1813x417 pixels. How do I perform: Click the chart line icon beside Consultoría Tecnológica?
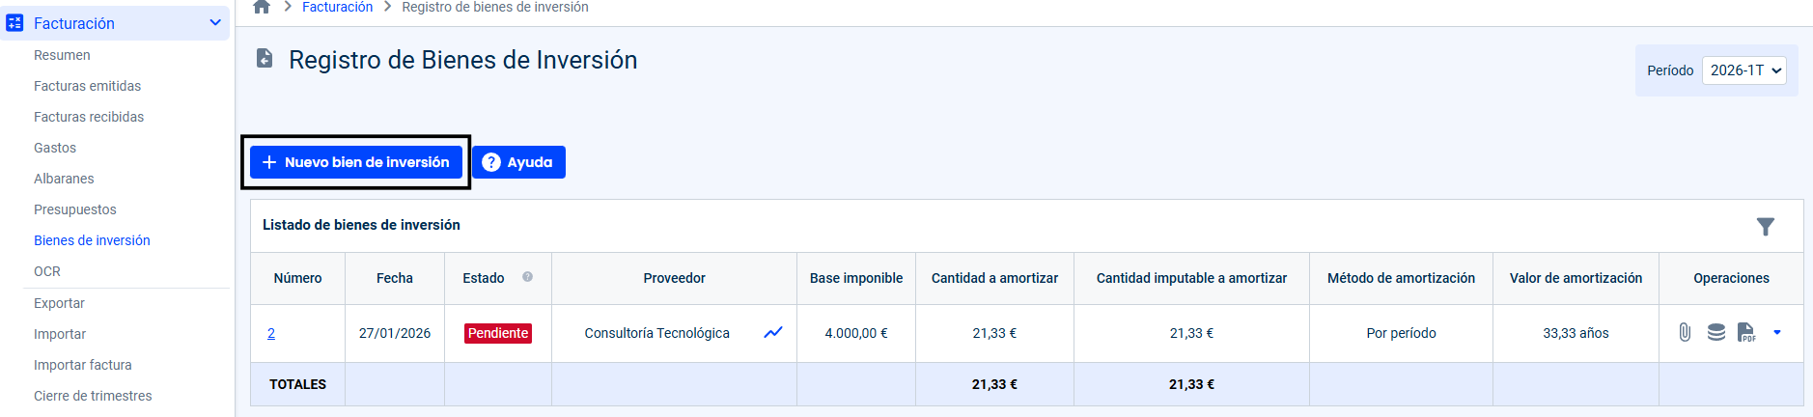click(773, 332)
